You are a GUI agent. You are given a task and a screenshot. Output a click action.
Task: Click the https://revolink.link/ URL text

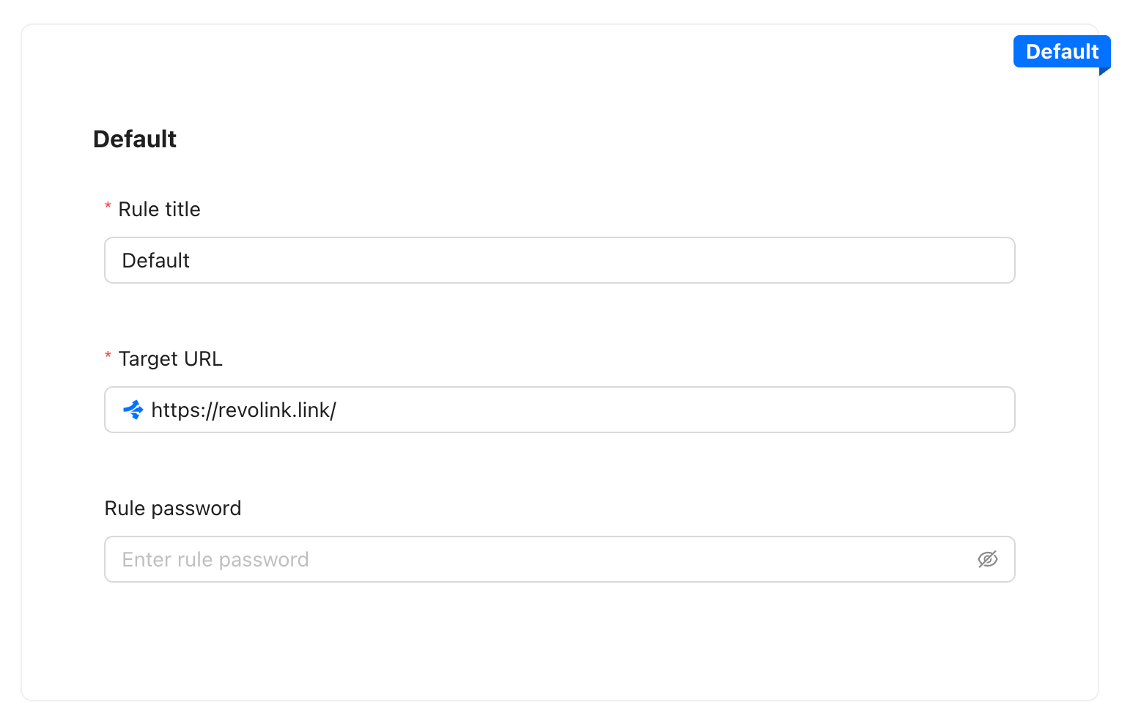pyautogui.click(x=243, y=410)
